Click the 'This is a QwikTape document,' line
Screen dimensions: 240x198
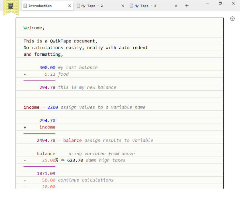(x=60, y=41)
